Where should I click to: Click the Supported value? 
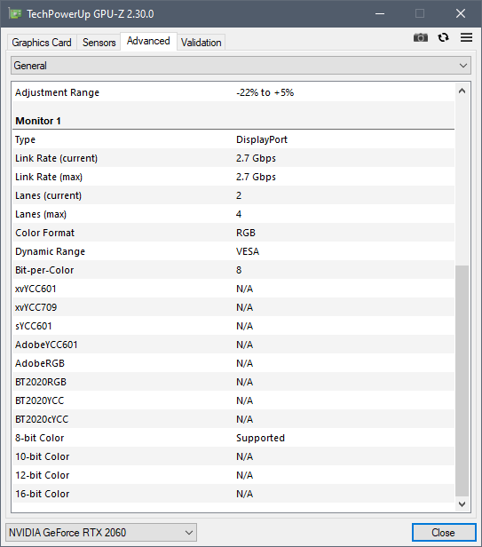(260, 438)
